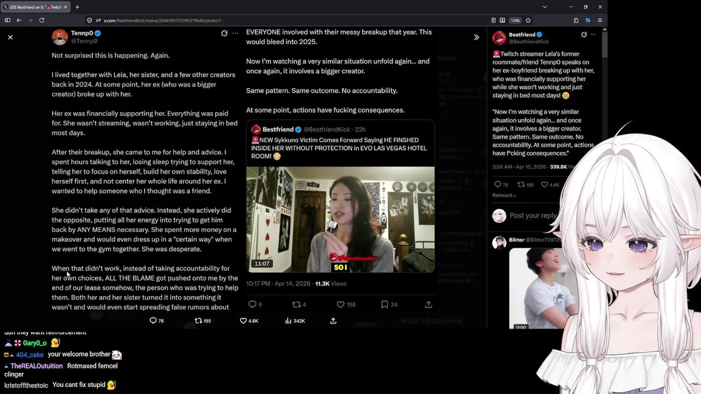Click the @Tennp0 handle
Image resolution: width=701 pixels, height=394 pixels.
(x=84, y=41)
